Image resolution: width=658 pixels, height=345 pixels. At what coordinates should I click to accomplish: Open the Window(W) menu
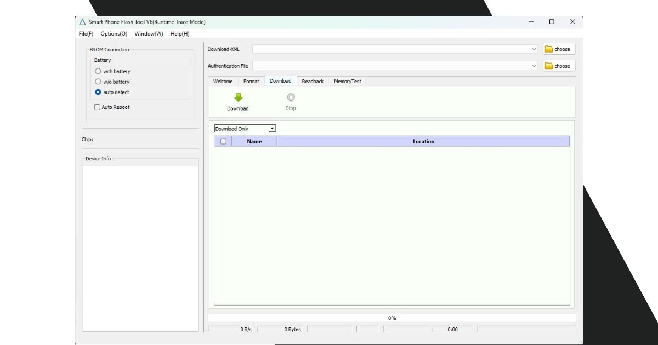pyautogui.click(x=149, y=34)
